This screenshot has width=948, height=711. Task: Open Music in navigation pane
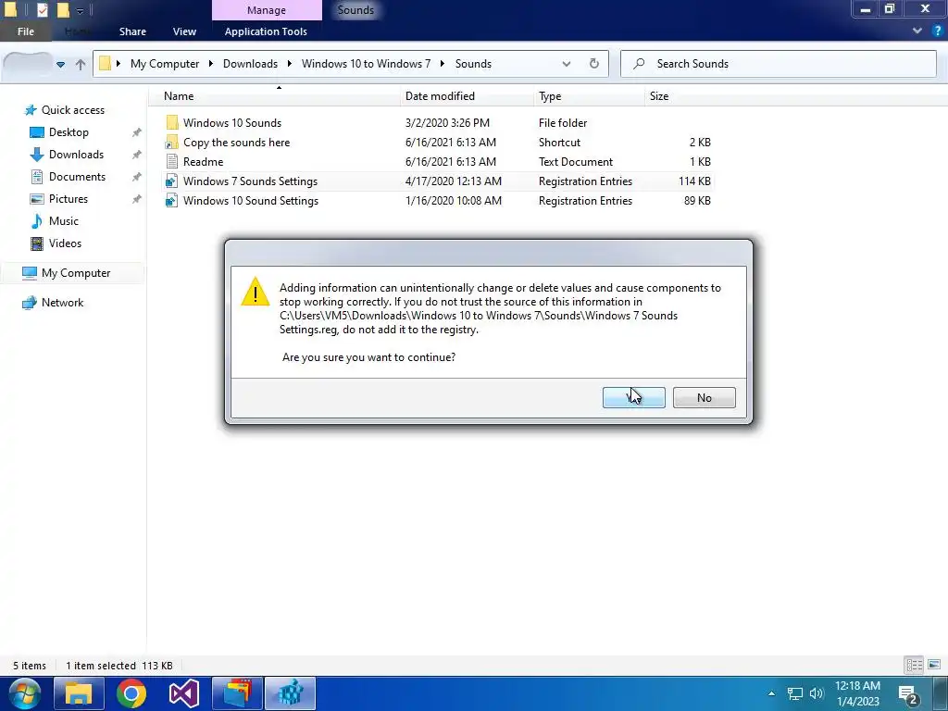point(64,221)
